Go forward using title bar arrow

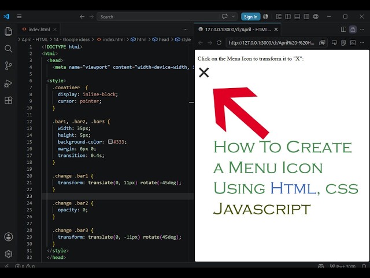(x=91, y=17)
